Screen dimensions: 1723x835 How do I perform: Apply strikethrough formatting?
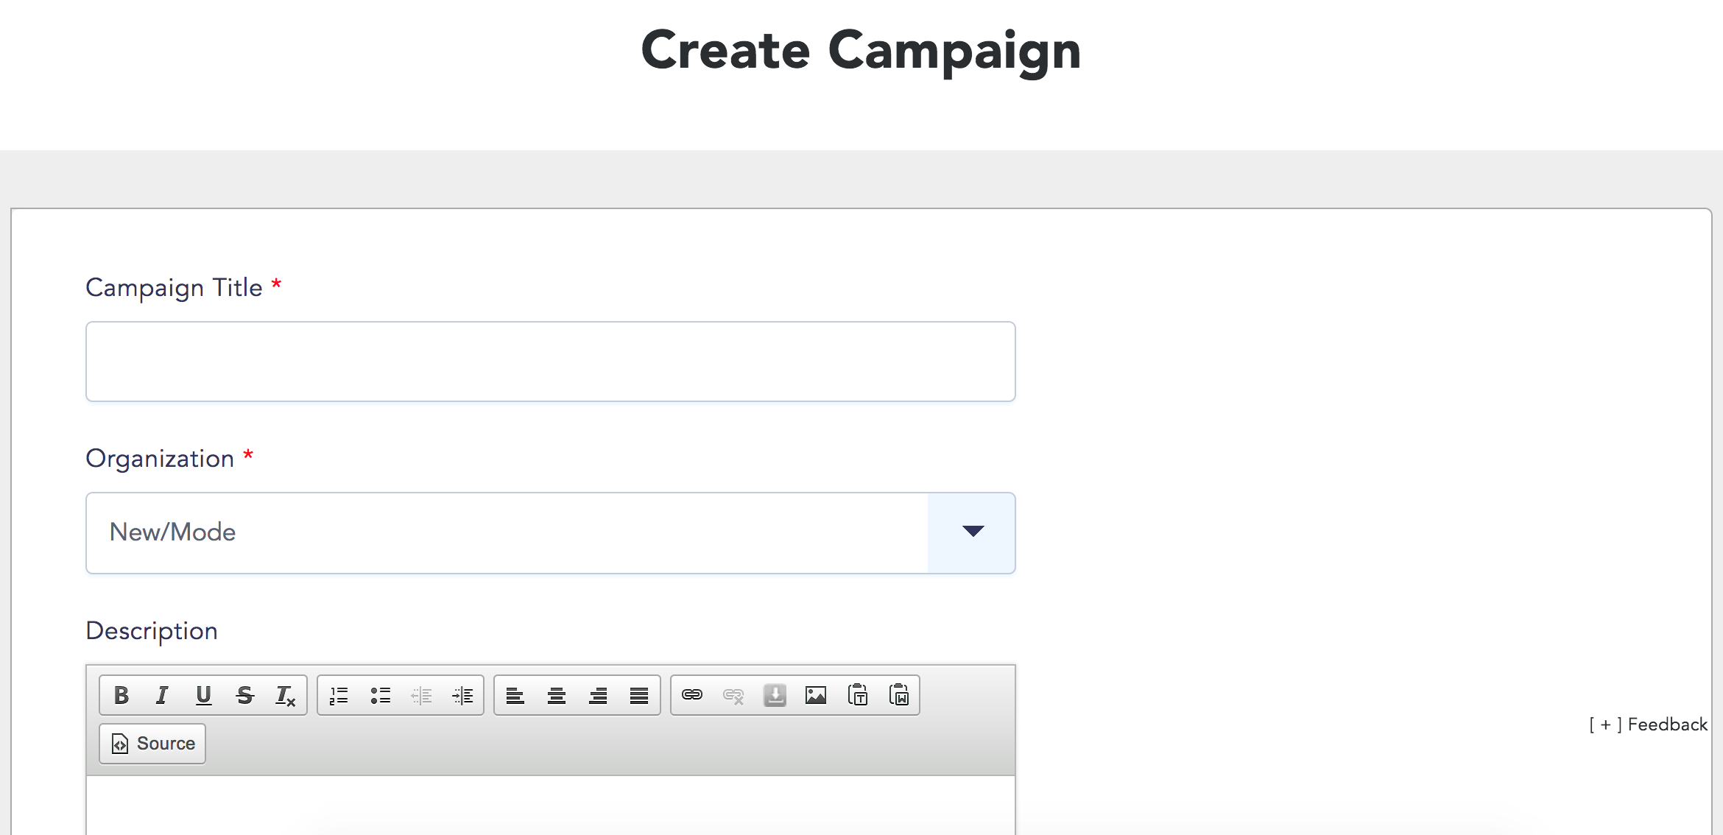[244, 695]
